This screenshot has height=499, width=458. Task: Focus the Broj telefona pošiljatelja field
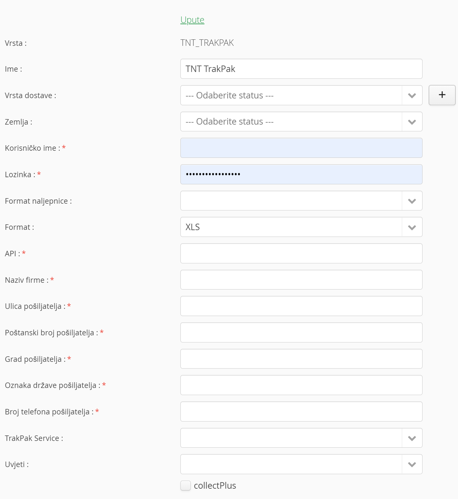tap(301, 412)
